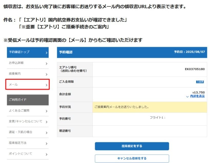Expand the down chevron beside 内訳を表示
The height and width of the screenshot is (163, 221).
(187, 97)
